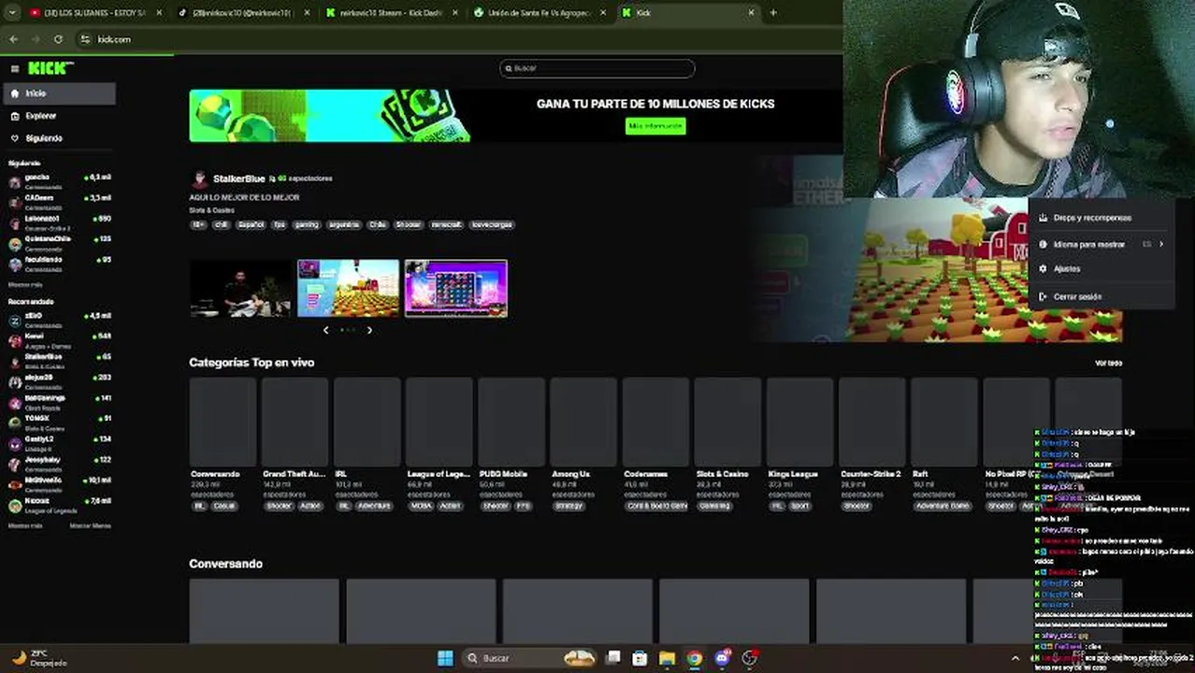Click 'Mostrar más' under Recomendado list
Image resolution: width=1195 pixels, height=673 pixels.
(x=25, y=526)
